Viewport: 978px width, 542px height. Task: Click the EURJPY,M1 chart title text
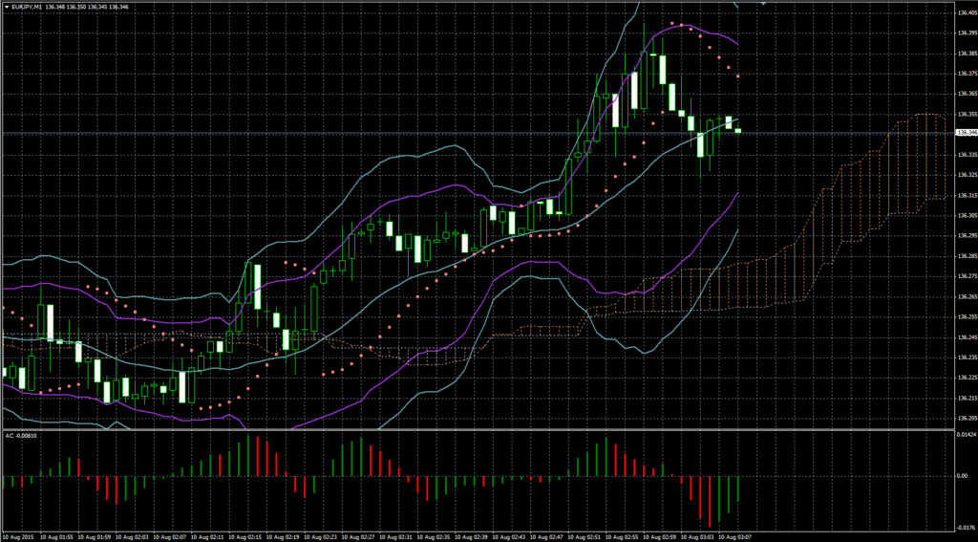click(x=28, y=7)
